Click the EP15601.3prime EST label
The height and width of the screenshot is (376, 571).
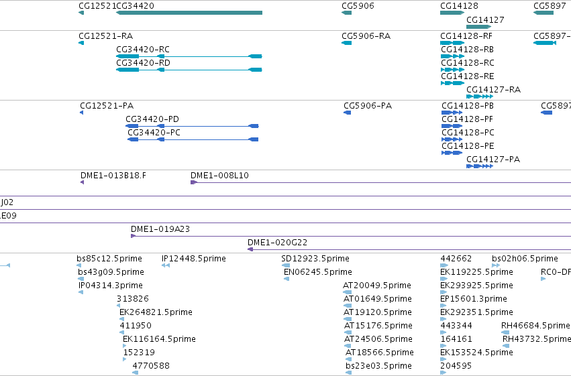(x=474, y=299)
